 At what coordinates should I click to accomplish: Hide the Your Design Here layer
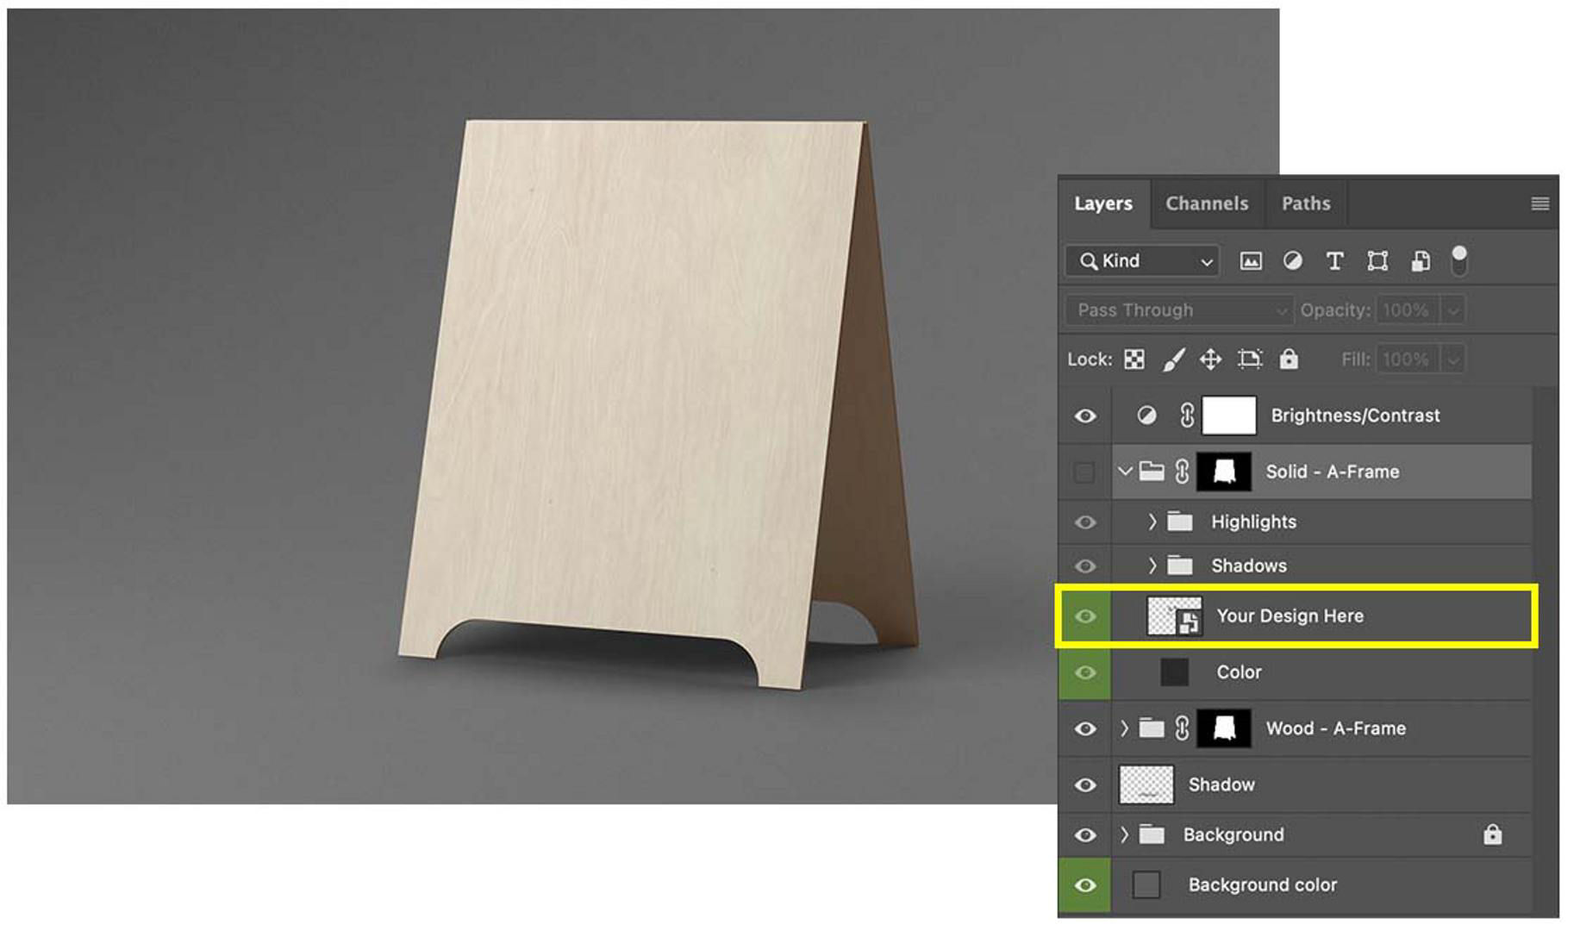[x=1084, y=615]
